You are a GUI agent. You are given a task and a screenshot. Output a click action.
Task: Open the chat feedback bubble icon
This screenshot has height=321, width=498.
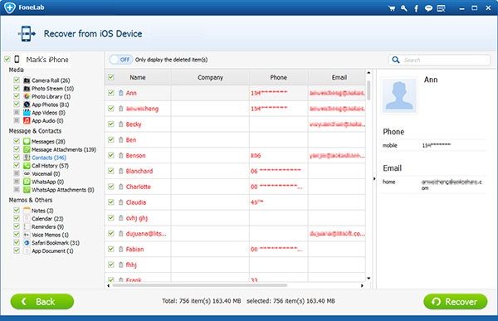[x=428, y=8]
